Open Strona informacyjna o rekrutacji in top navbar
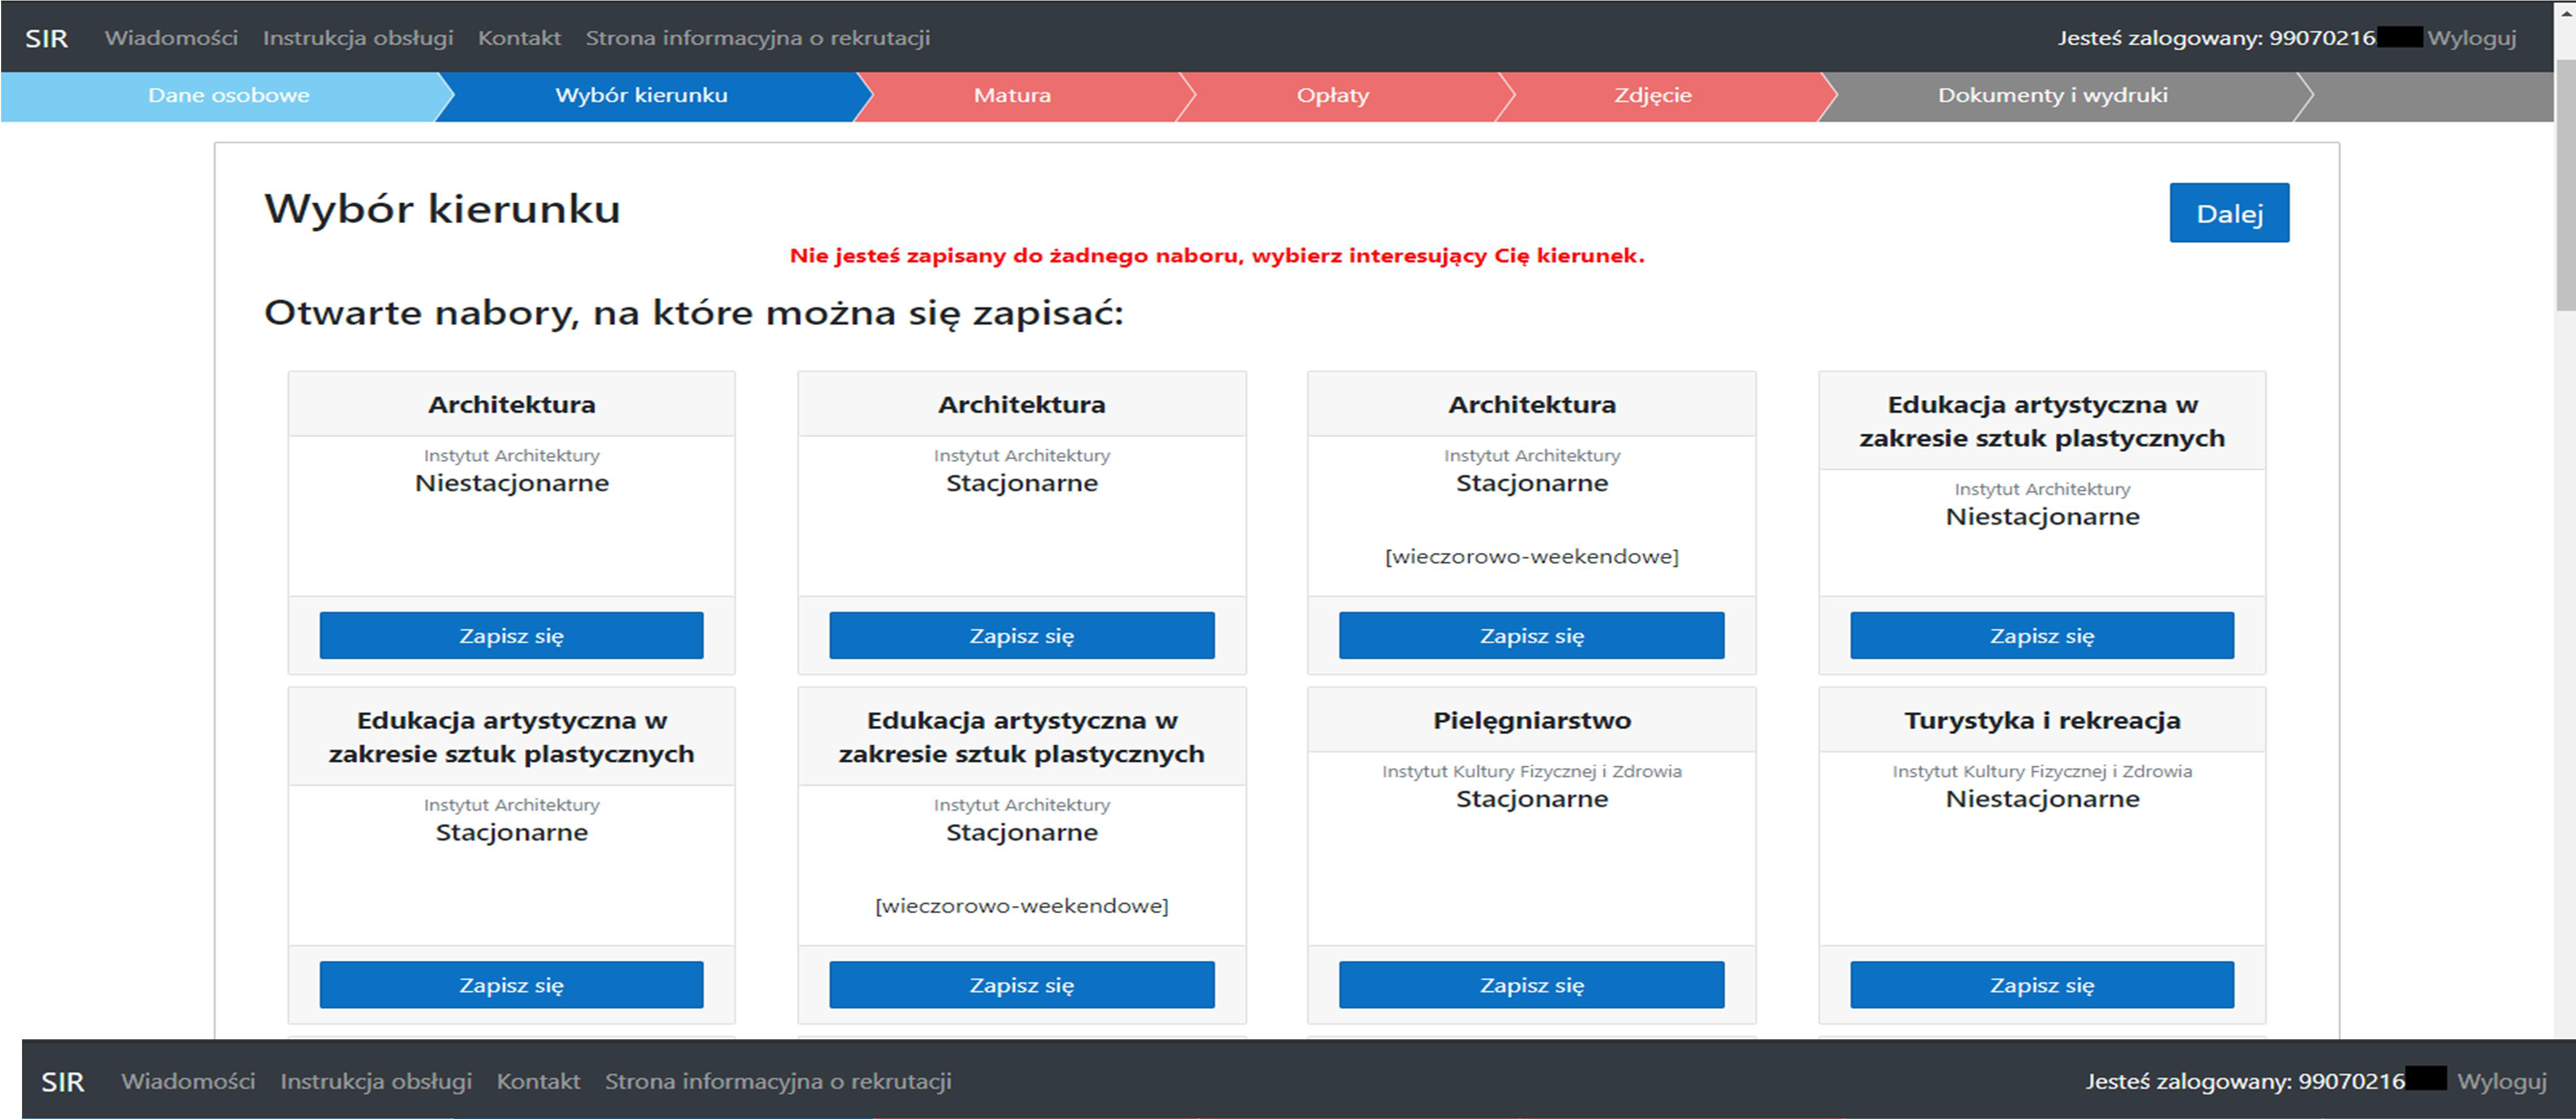 (x=758, y=38)
